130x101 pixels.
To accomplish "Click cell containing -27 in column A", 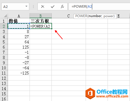I will pos(19,63).
